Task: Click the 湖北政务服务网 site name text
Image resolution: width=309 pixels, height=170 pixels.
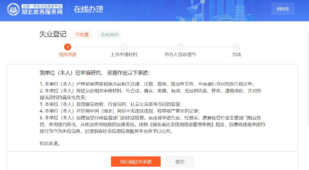Action: (42, 12)
